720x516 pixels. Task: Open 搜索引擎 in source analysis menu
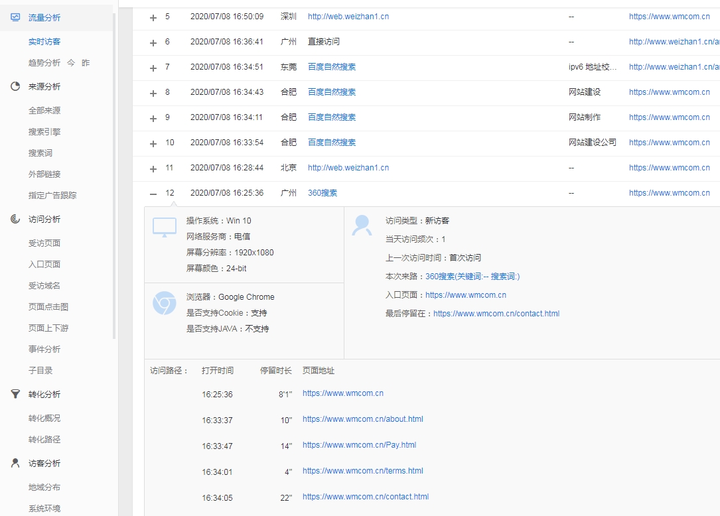[44, 132]
